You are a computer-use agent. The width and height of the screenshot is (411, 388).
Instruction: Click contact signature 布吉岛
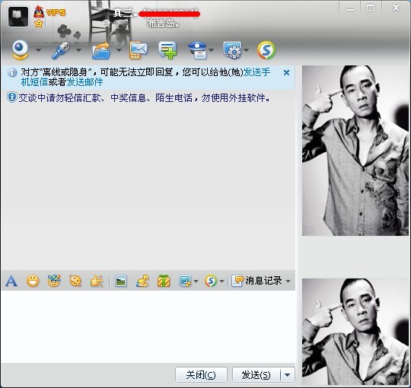(163, 24)
